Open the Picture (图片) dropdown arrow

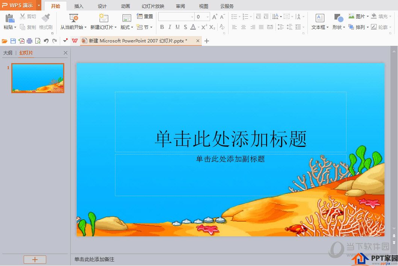[x=368, y=17]
